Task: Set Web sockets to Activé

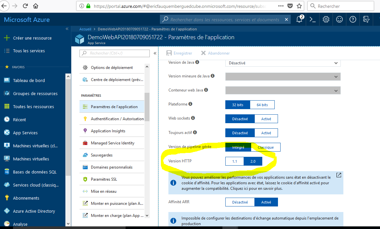Action: pos(266,119)
